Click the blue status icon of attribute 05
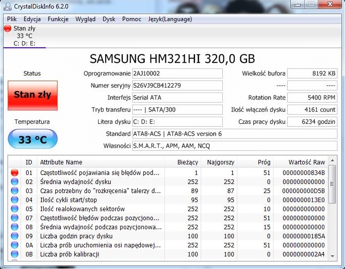Image resolution: width=345 pixels, height=269 pixels. click(x=15, y=209)
